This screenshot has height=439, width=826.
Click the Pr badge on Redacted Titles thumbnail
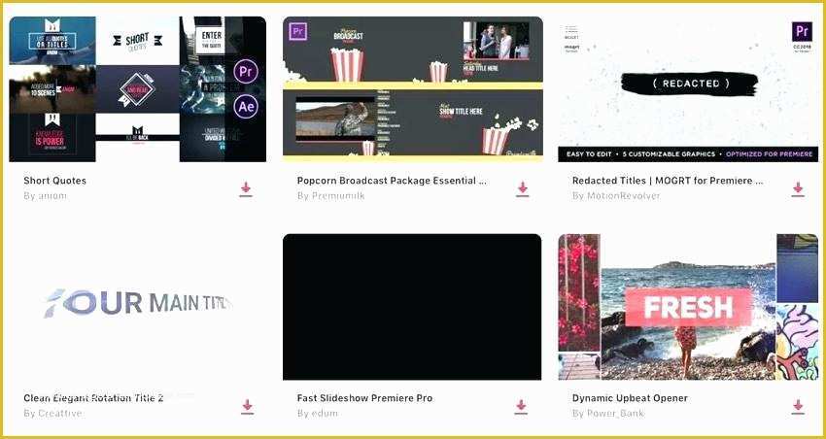pyautogui.click(x=802, y=32)
